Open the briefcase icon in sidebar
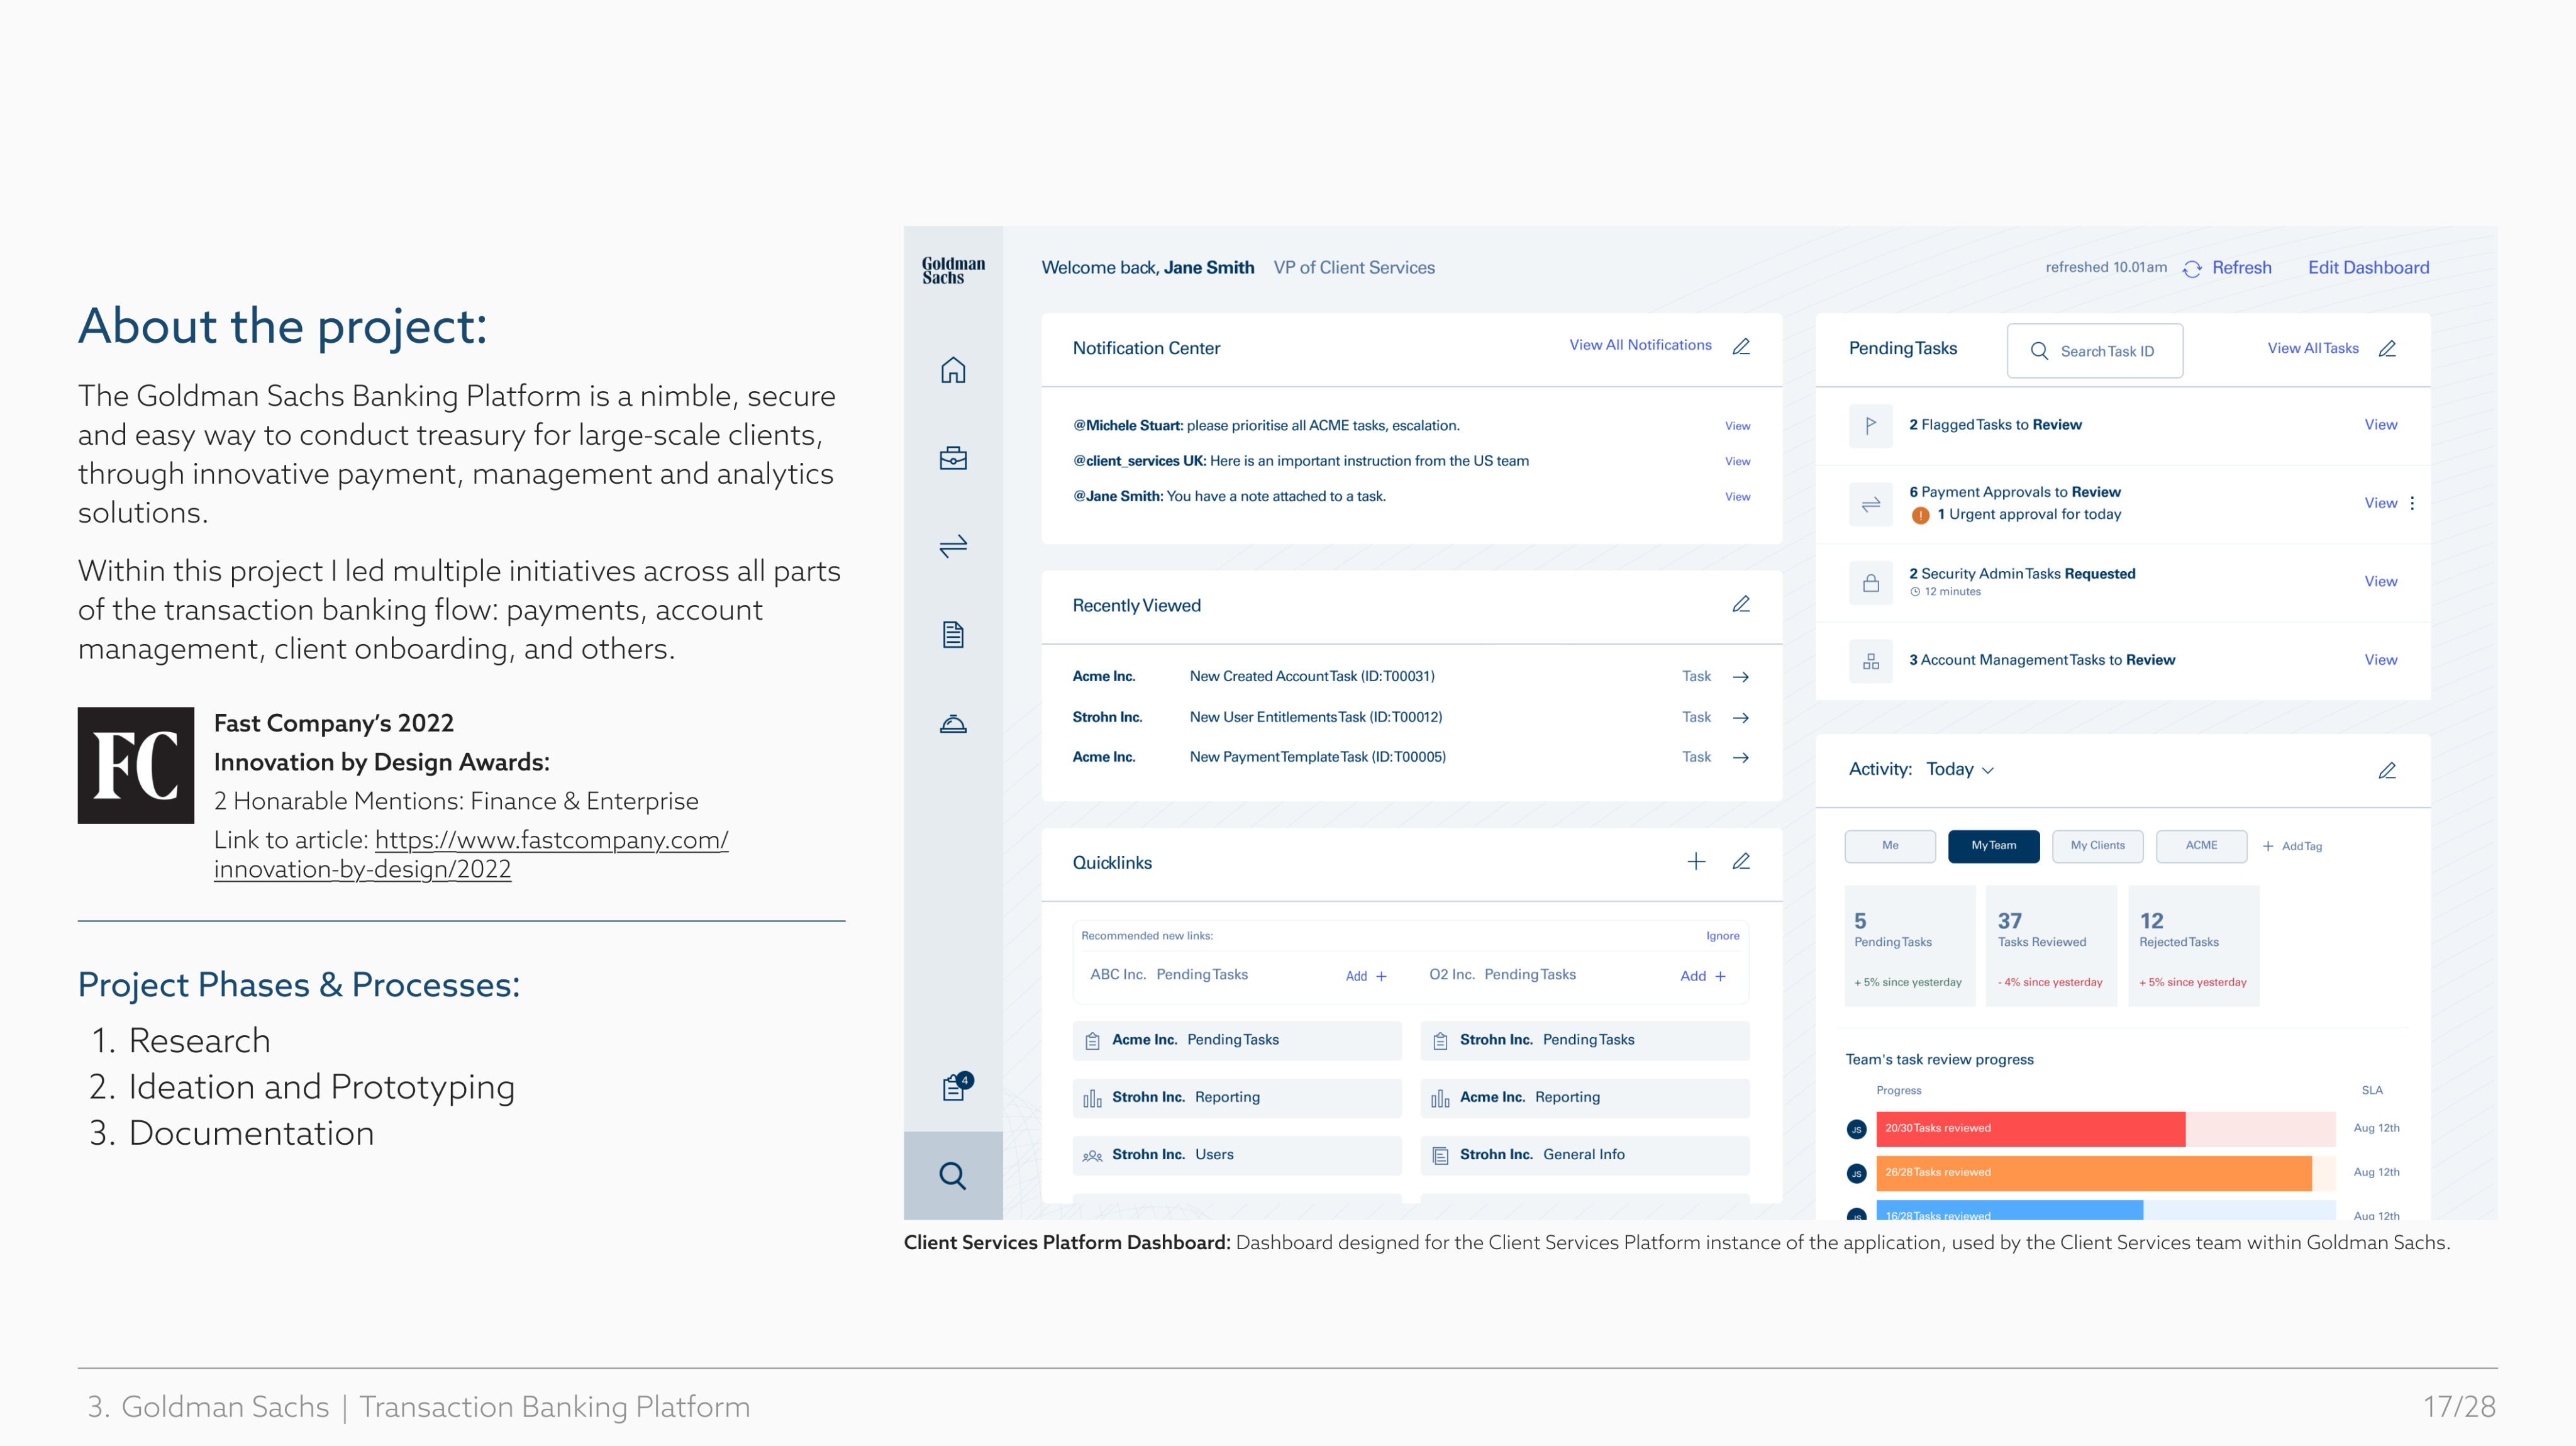 (x=952, y=458)
